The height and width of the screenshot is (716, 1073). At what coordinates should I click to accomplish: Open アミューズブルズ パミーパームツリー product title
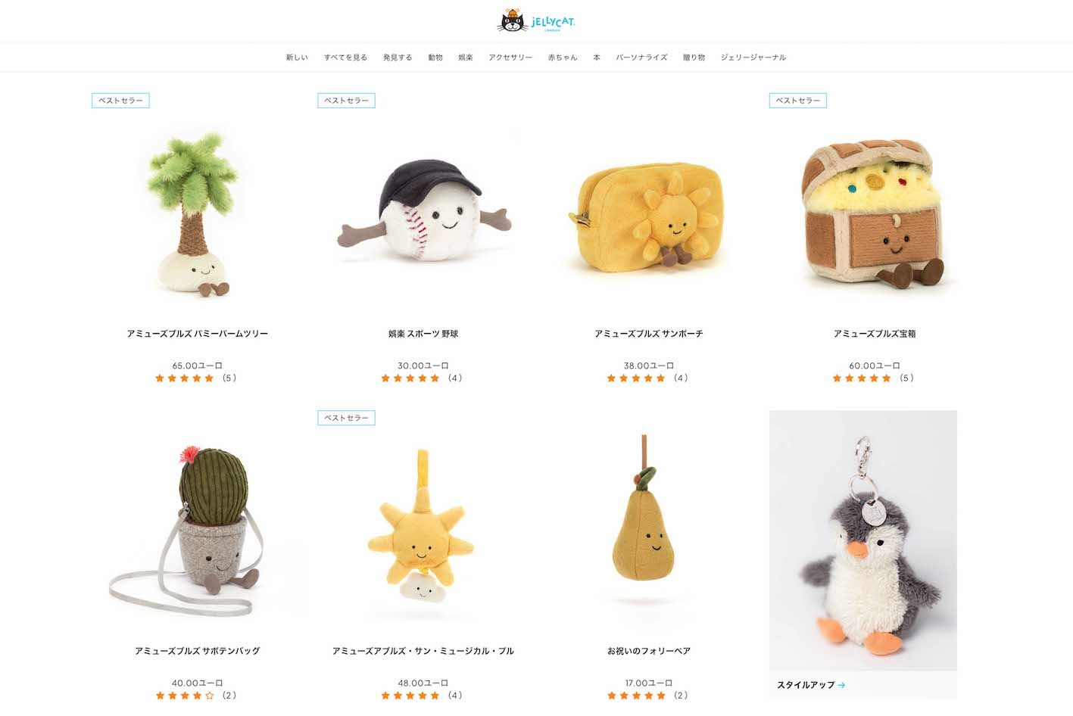tap(198, 334)
